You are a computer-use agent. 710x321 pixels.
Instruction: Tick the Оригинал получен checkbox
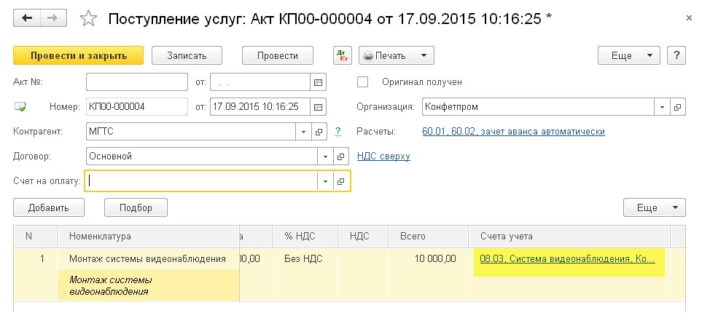362,82
